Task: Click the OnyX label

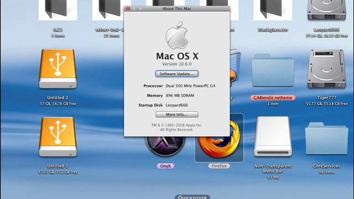Action: 165,166
